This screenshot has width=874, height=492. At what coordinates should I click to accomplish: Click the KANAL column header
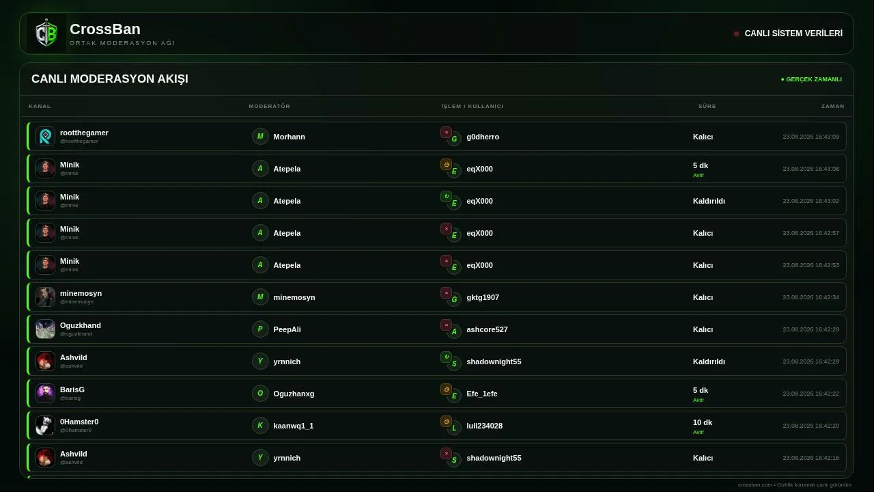40,107
